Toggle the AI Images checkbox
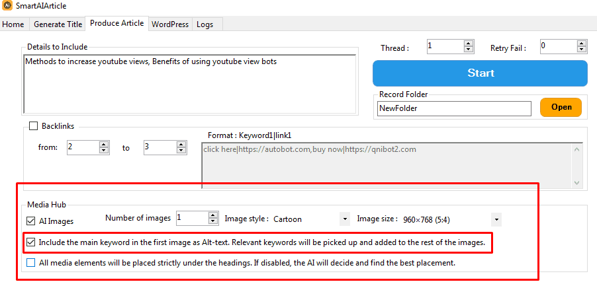 [30, 221]
